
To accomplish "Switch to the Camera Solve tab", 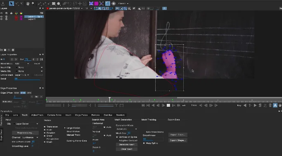I will pos(55,115).
